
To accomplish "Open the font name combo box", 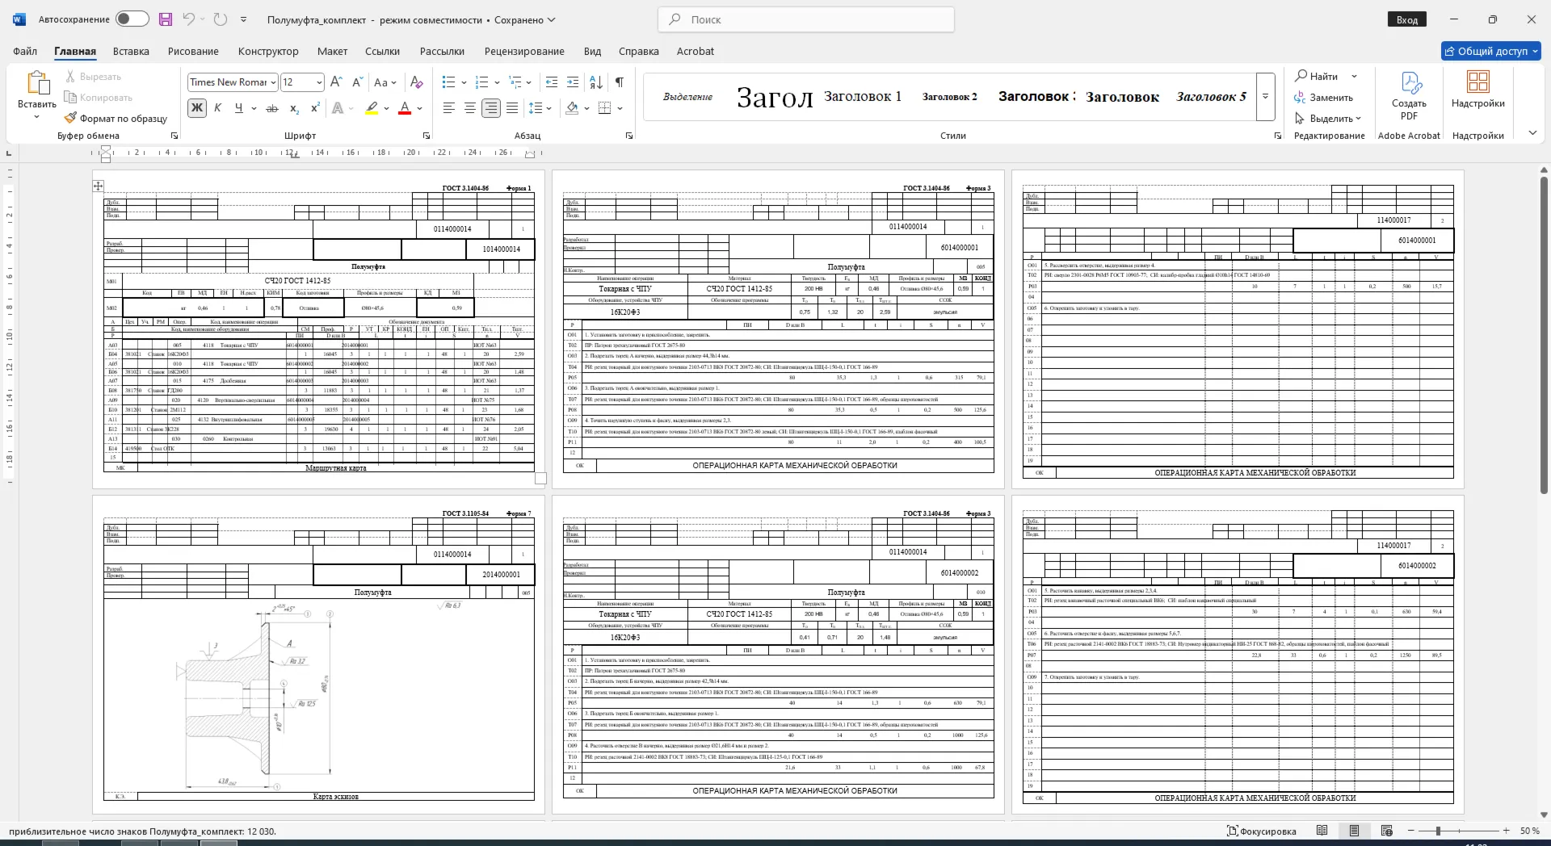I will 233,82.
